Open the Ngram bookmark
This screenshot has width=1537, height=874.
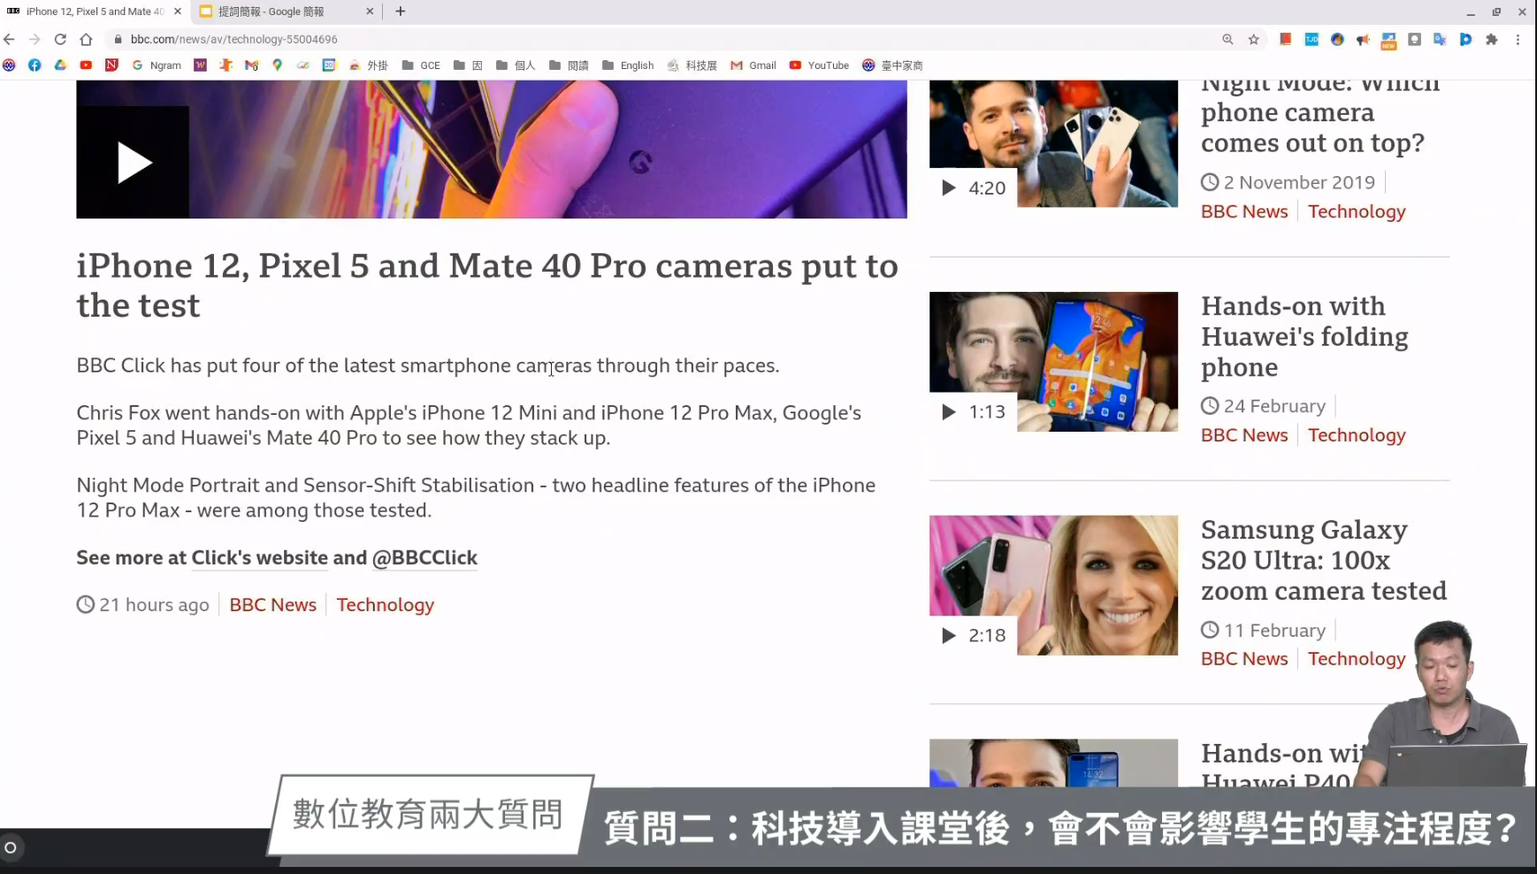pos(157,65)
